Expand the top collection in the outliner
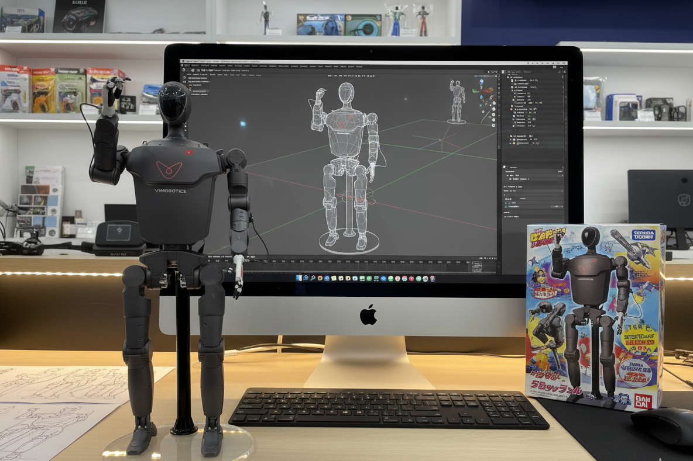 pos(507,77)
